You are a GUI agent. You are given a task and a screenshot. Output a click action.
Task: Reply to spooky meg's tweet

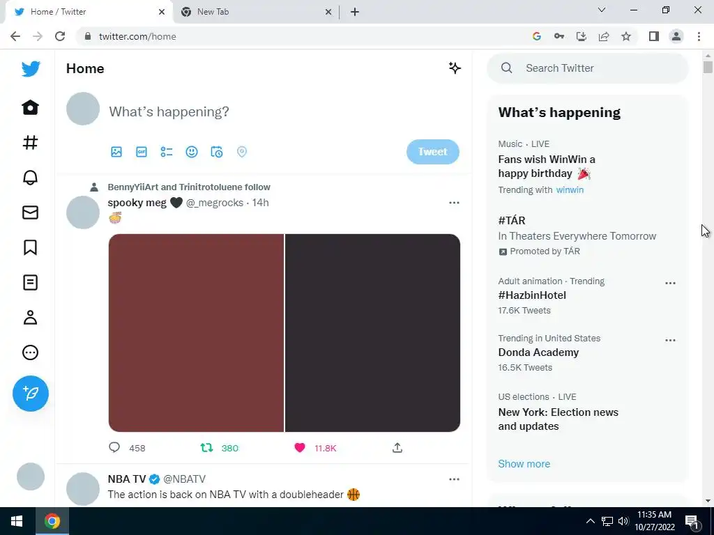pos(114,448)
